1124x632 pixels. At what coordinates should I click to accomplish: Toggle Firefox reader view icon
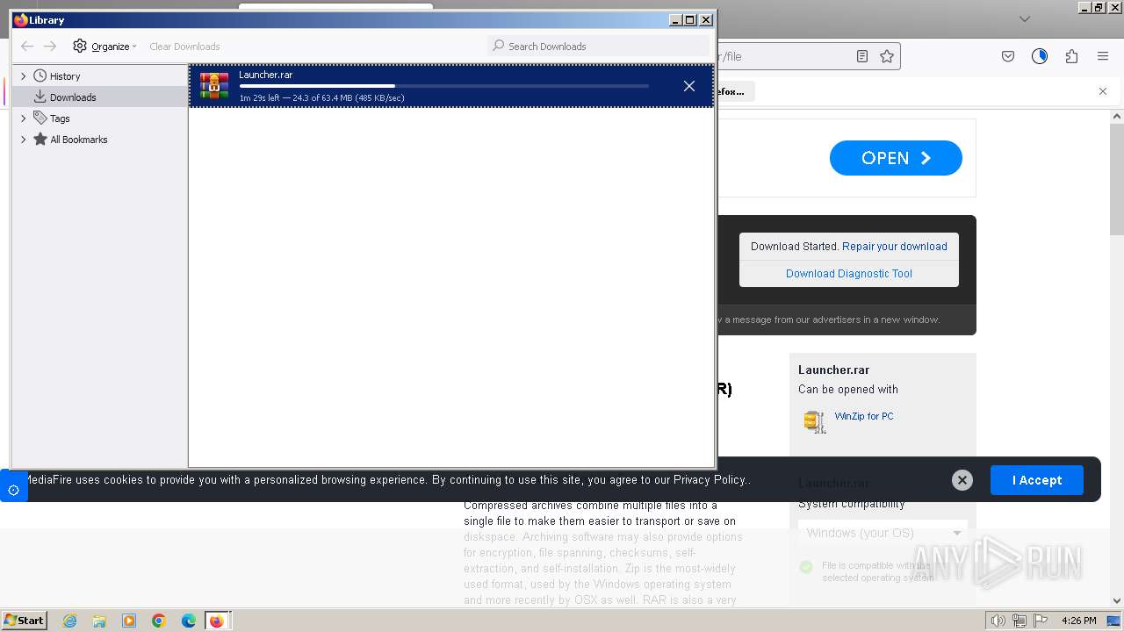point(862,56)
